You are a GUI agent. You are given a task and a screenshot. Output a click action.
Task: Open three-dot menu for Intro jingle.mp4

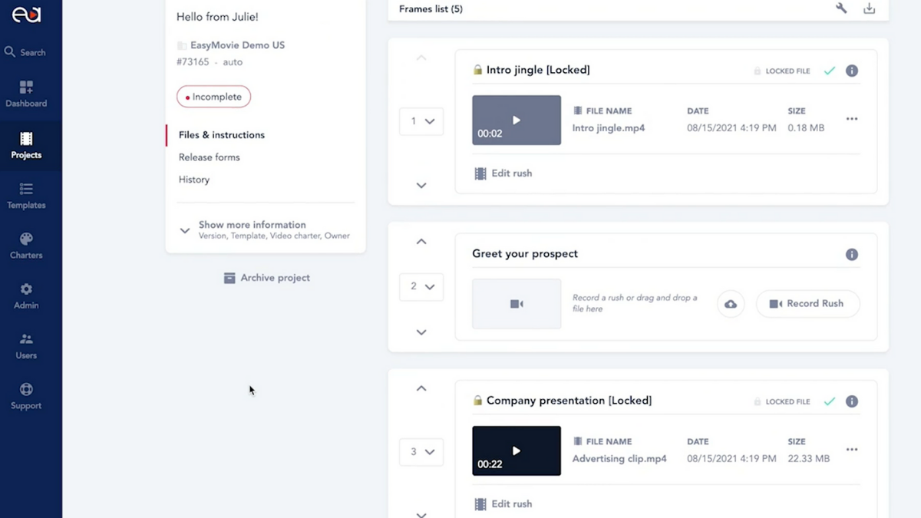851,119
